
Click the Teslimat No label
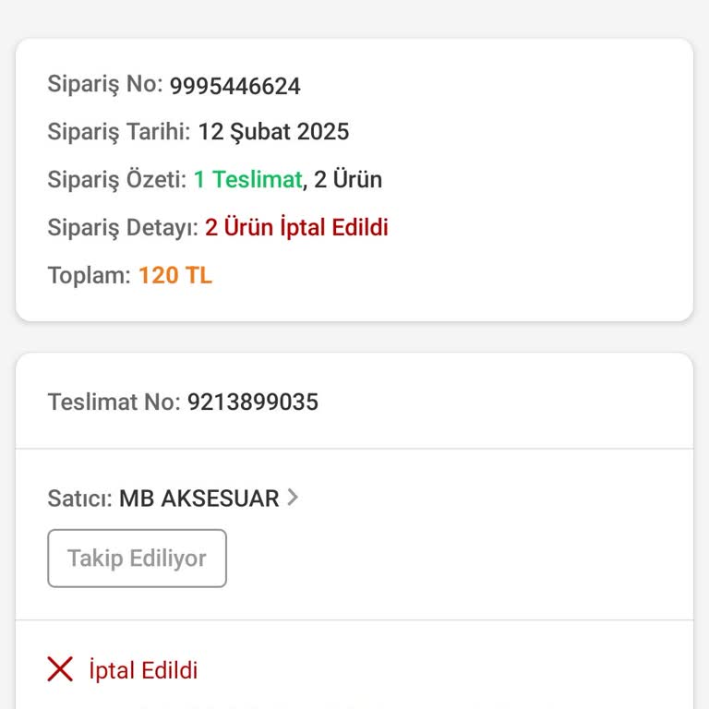pos(114,402)
